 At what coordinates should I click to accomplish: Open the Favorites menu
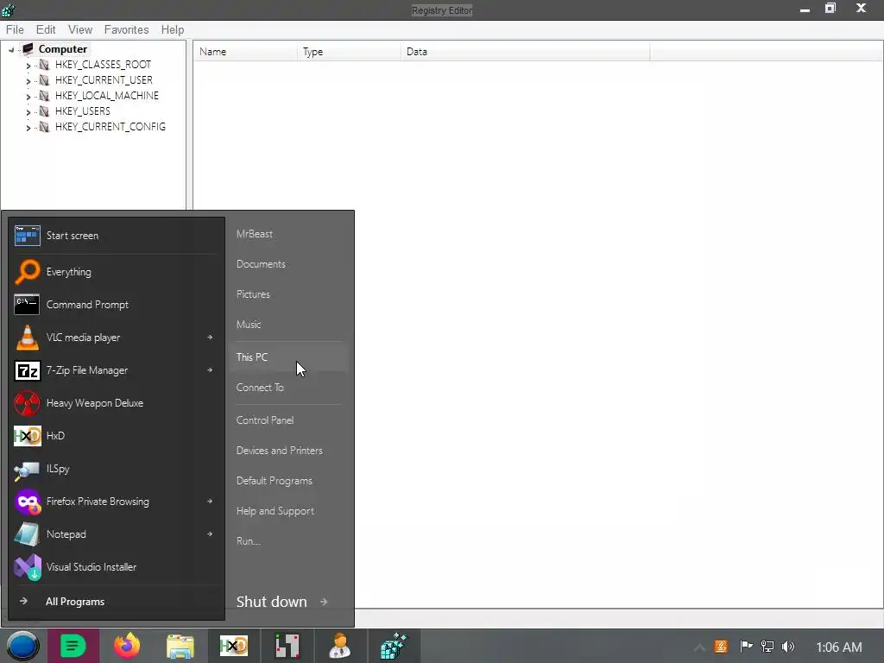click(x=126, y=30)
